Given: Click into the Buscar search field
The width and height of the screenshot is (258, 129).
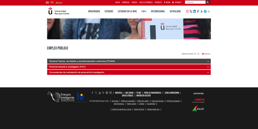Looking at the screenshot, I should point(195,2).
